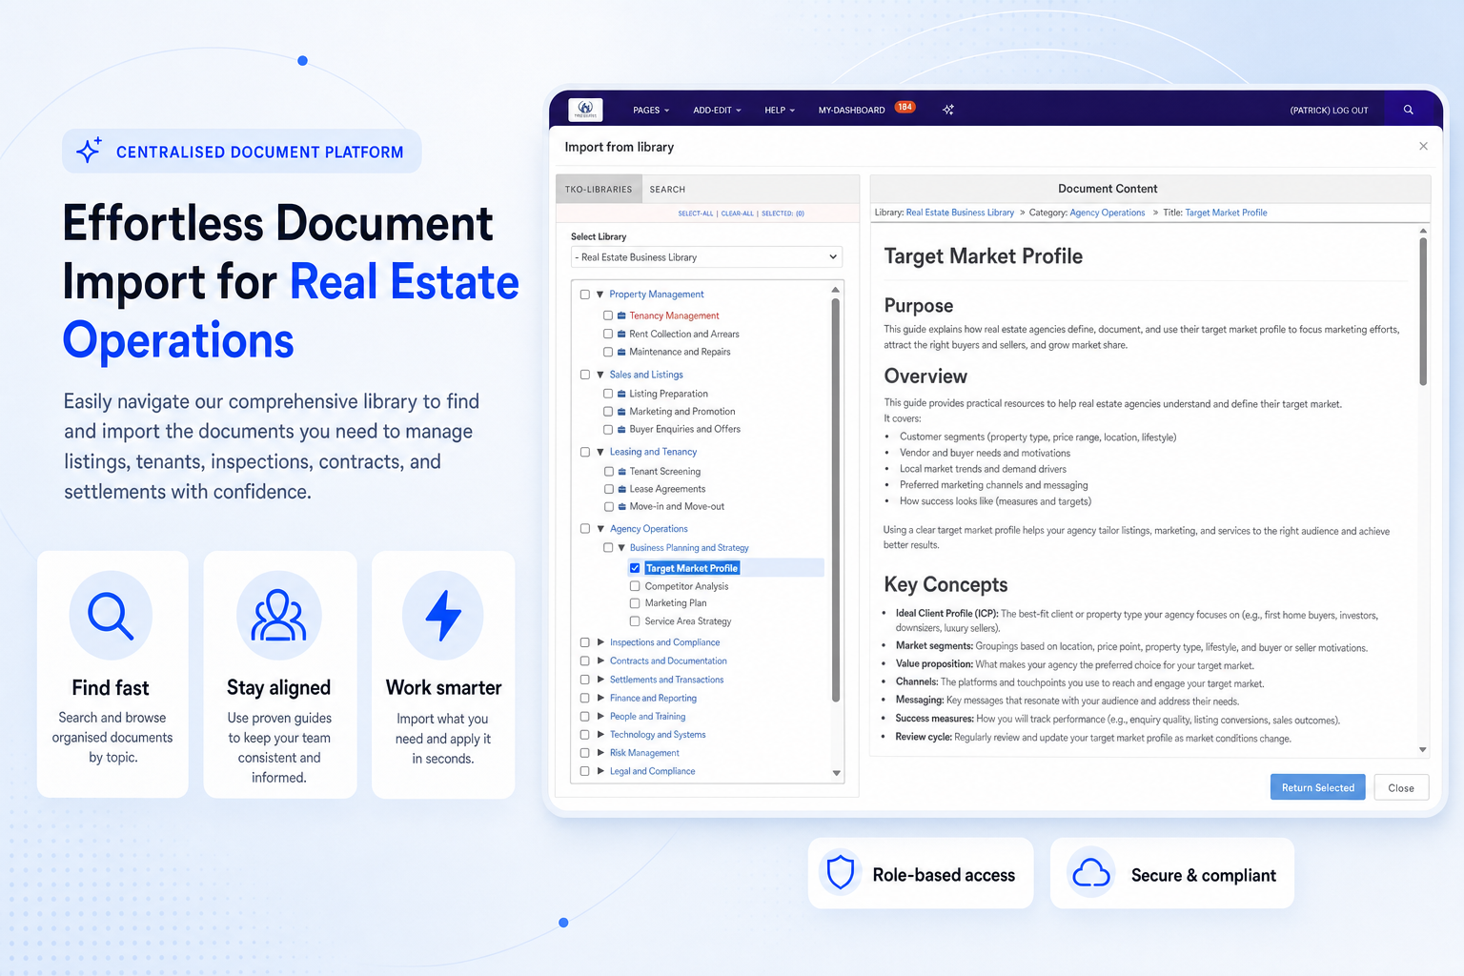Tick the Sales and Listings checkbox

[x=585, y=375]
